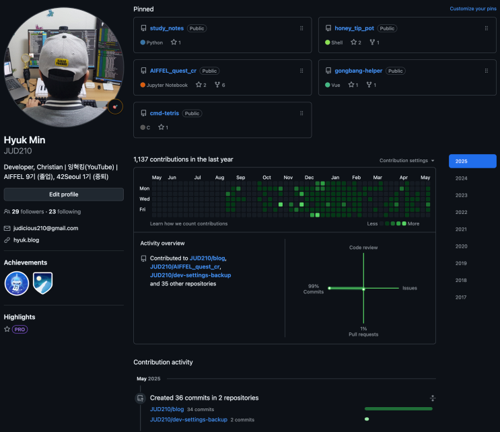Click the drag handle on honey_tip_pot pin
Image resolution: width=500 pixels, height=432 pixels.
pyautogui.click(x=487, y=28)
